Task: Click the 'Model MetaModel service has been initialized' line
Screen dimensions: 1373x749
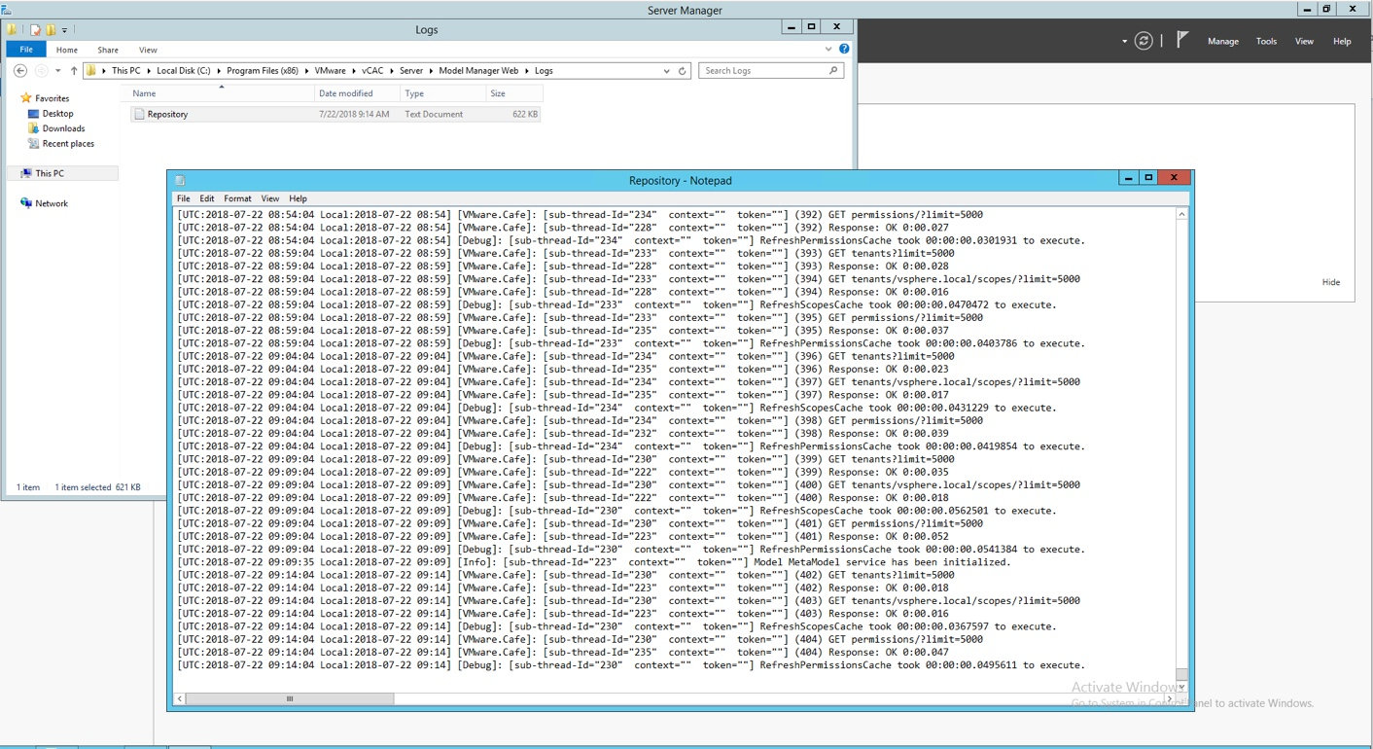Action: [594, 562]
